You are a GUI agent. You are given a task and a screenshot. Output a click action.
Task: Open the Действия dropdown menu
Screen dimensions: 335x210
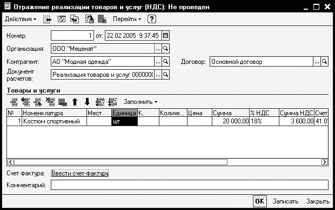point(21,19)
